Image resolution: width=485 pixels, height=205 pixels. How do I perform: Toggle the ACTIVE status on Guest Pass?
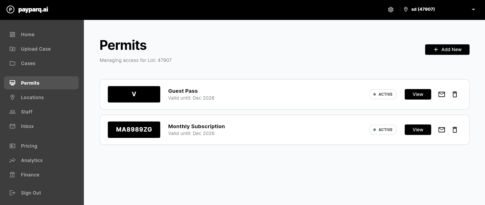click(x=383, y=94)
